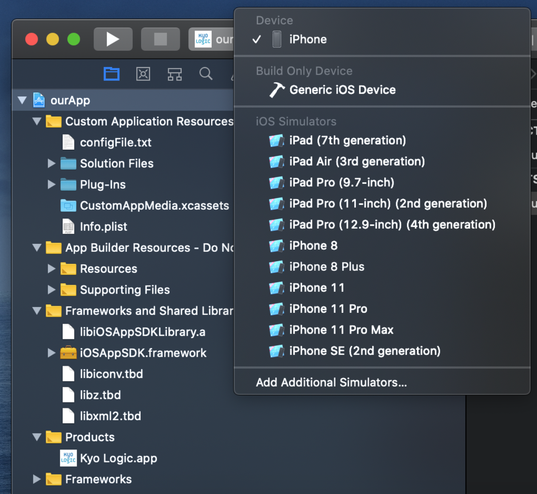Image resolution: width=537 pixels, height=494 pixels.
Task: Collapse the Custom Application Resources group
Action: [37, 121]
